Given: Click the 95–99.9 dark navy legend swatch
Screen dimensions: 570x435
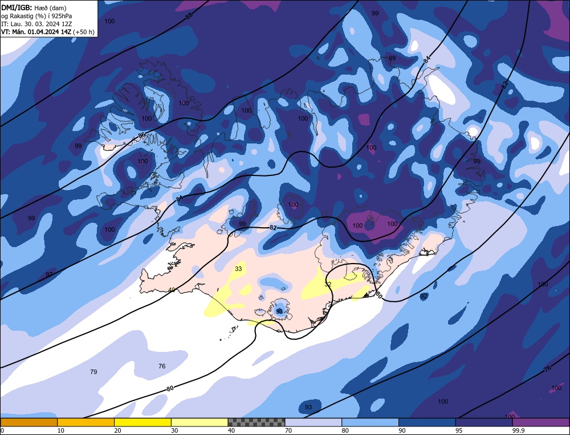Looking at the screenshot, I should coord(484,422).
